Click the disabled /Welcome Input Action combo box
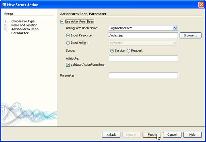The height and width of the screenshot is (142, 206). [143, 43]
